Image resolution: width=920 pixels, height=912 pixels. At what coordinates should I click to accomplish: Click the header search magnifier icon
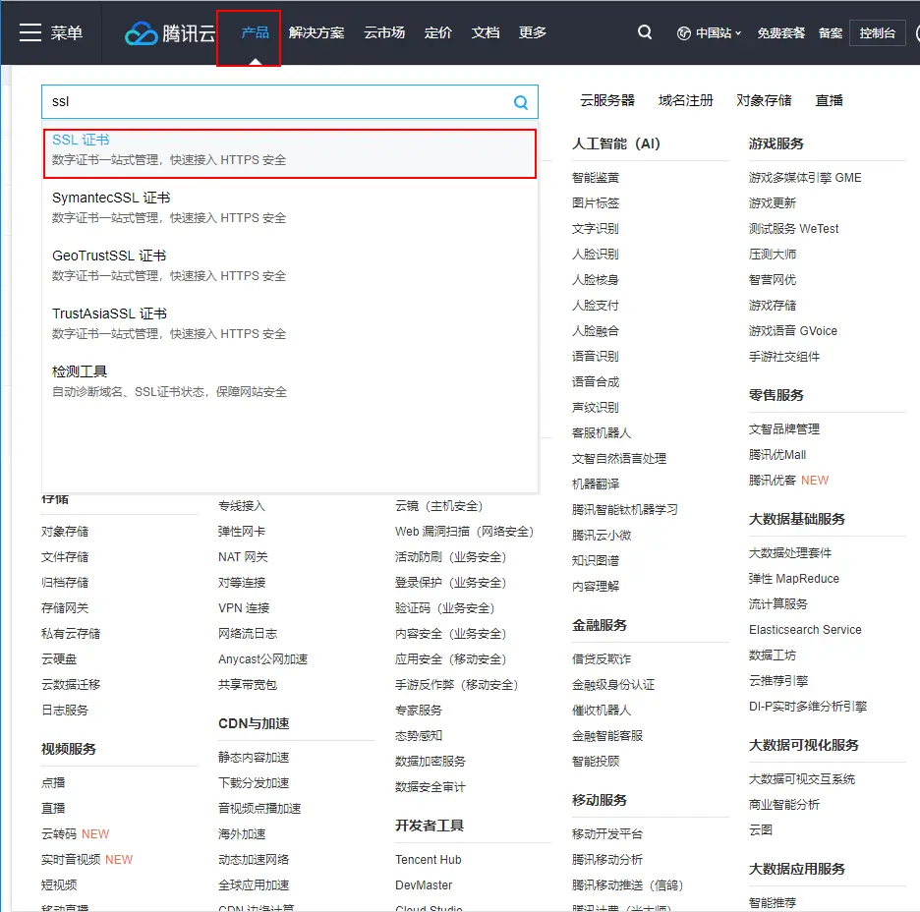(645, 32)
